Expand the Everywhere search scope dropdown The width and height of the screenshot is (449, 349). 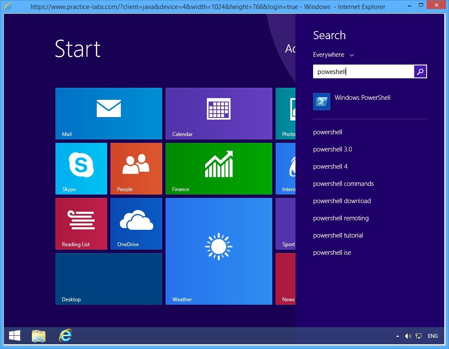click(333, 55)
